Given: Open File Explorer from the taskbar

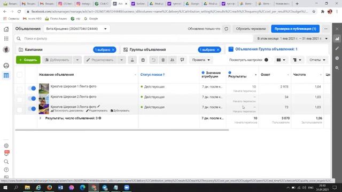Looking at the screenshot, I should point(27,187).
